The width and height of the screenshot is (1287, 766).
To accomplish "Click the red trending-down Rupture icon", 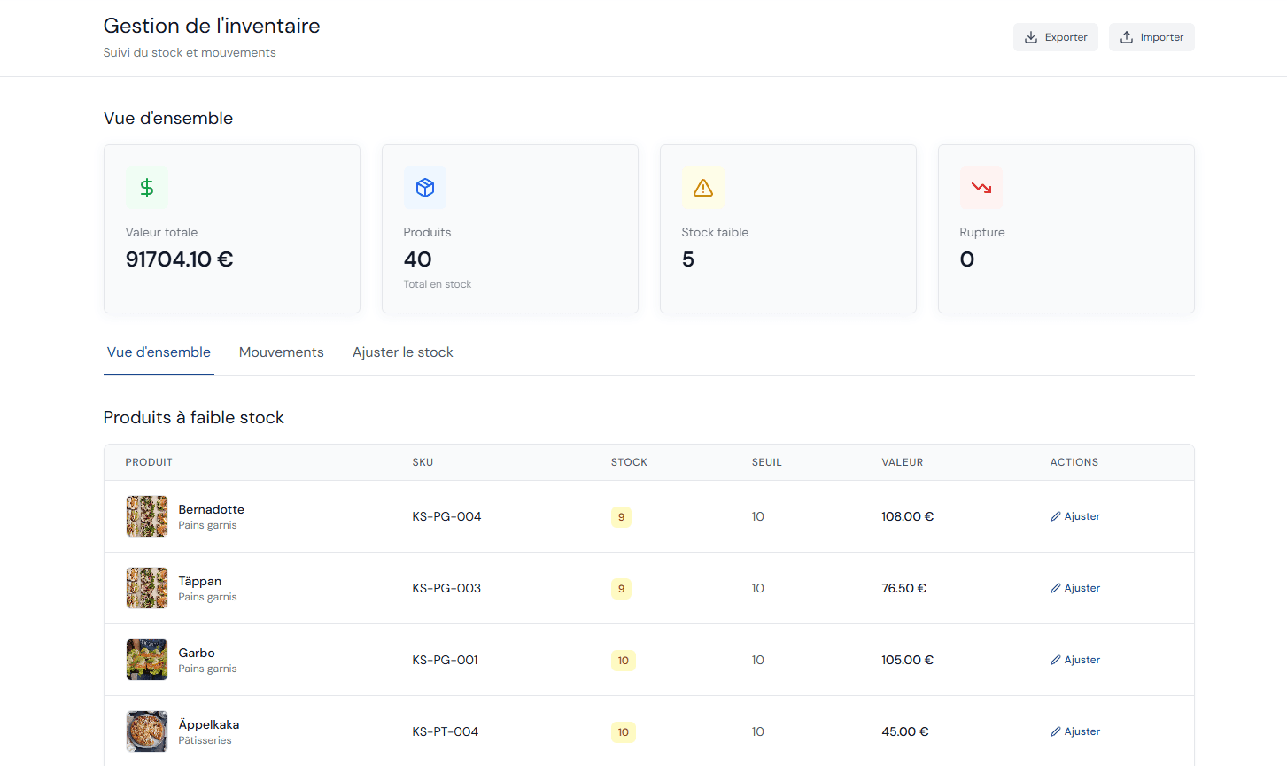I will pos(981,188).
